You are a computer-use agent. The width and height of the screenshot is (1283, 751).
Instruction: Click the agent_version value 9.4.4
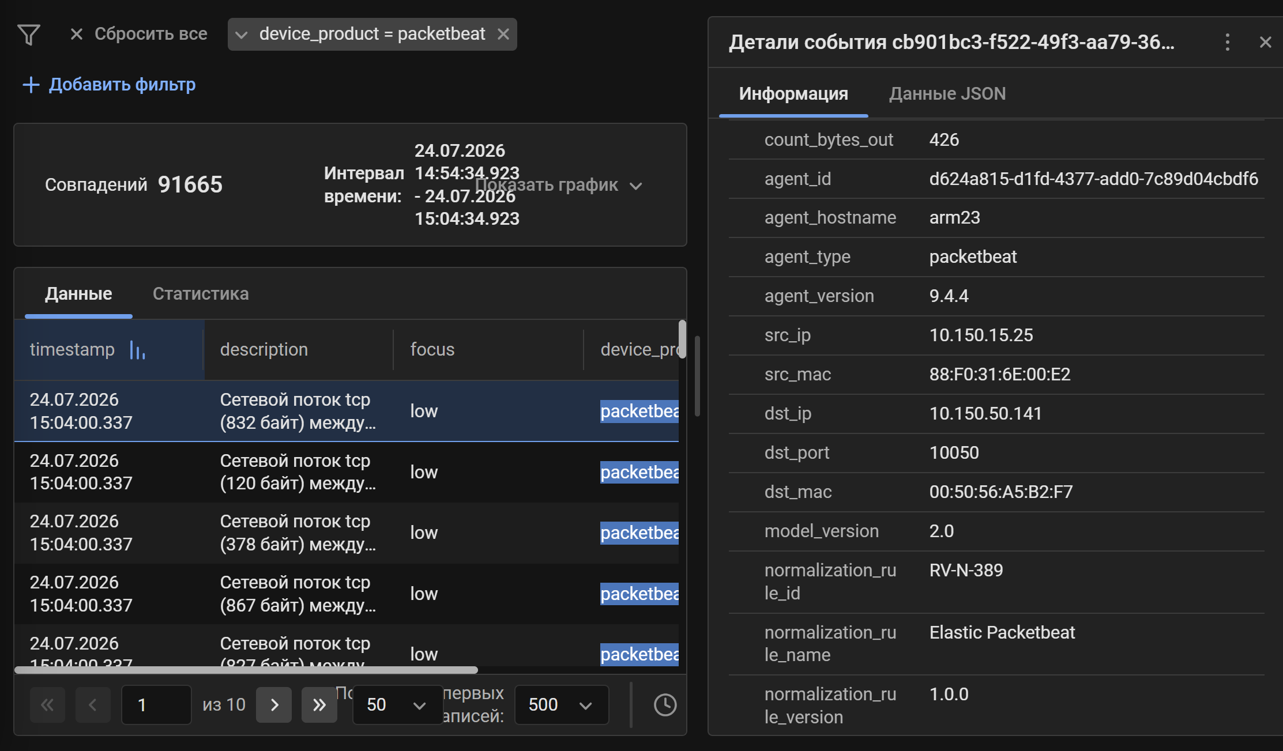pyautogui.click(x=949, y=296)
